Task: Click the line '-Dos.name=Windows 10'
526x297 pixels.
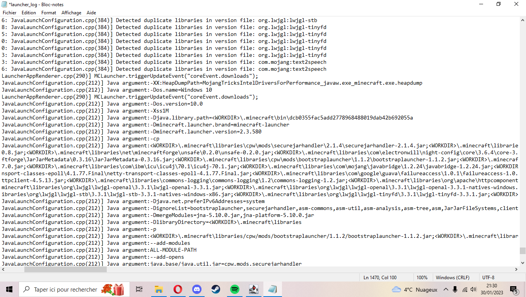Action: click(x=107, y=90)
